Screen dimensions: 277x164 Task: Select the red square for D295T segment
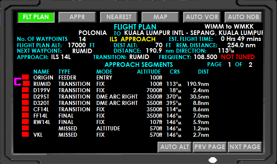coord(25,96)
